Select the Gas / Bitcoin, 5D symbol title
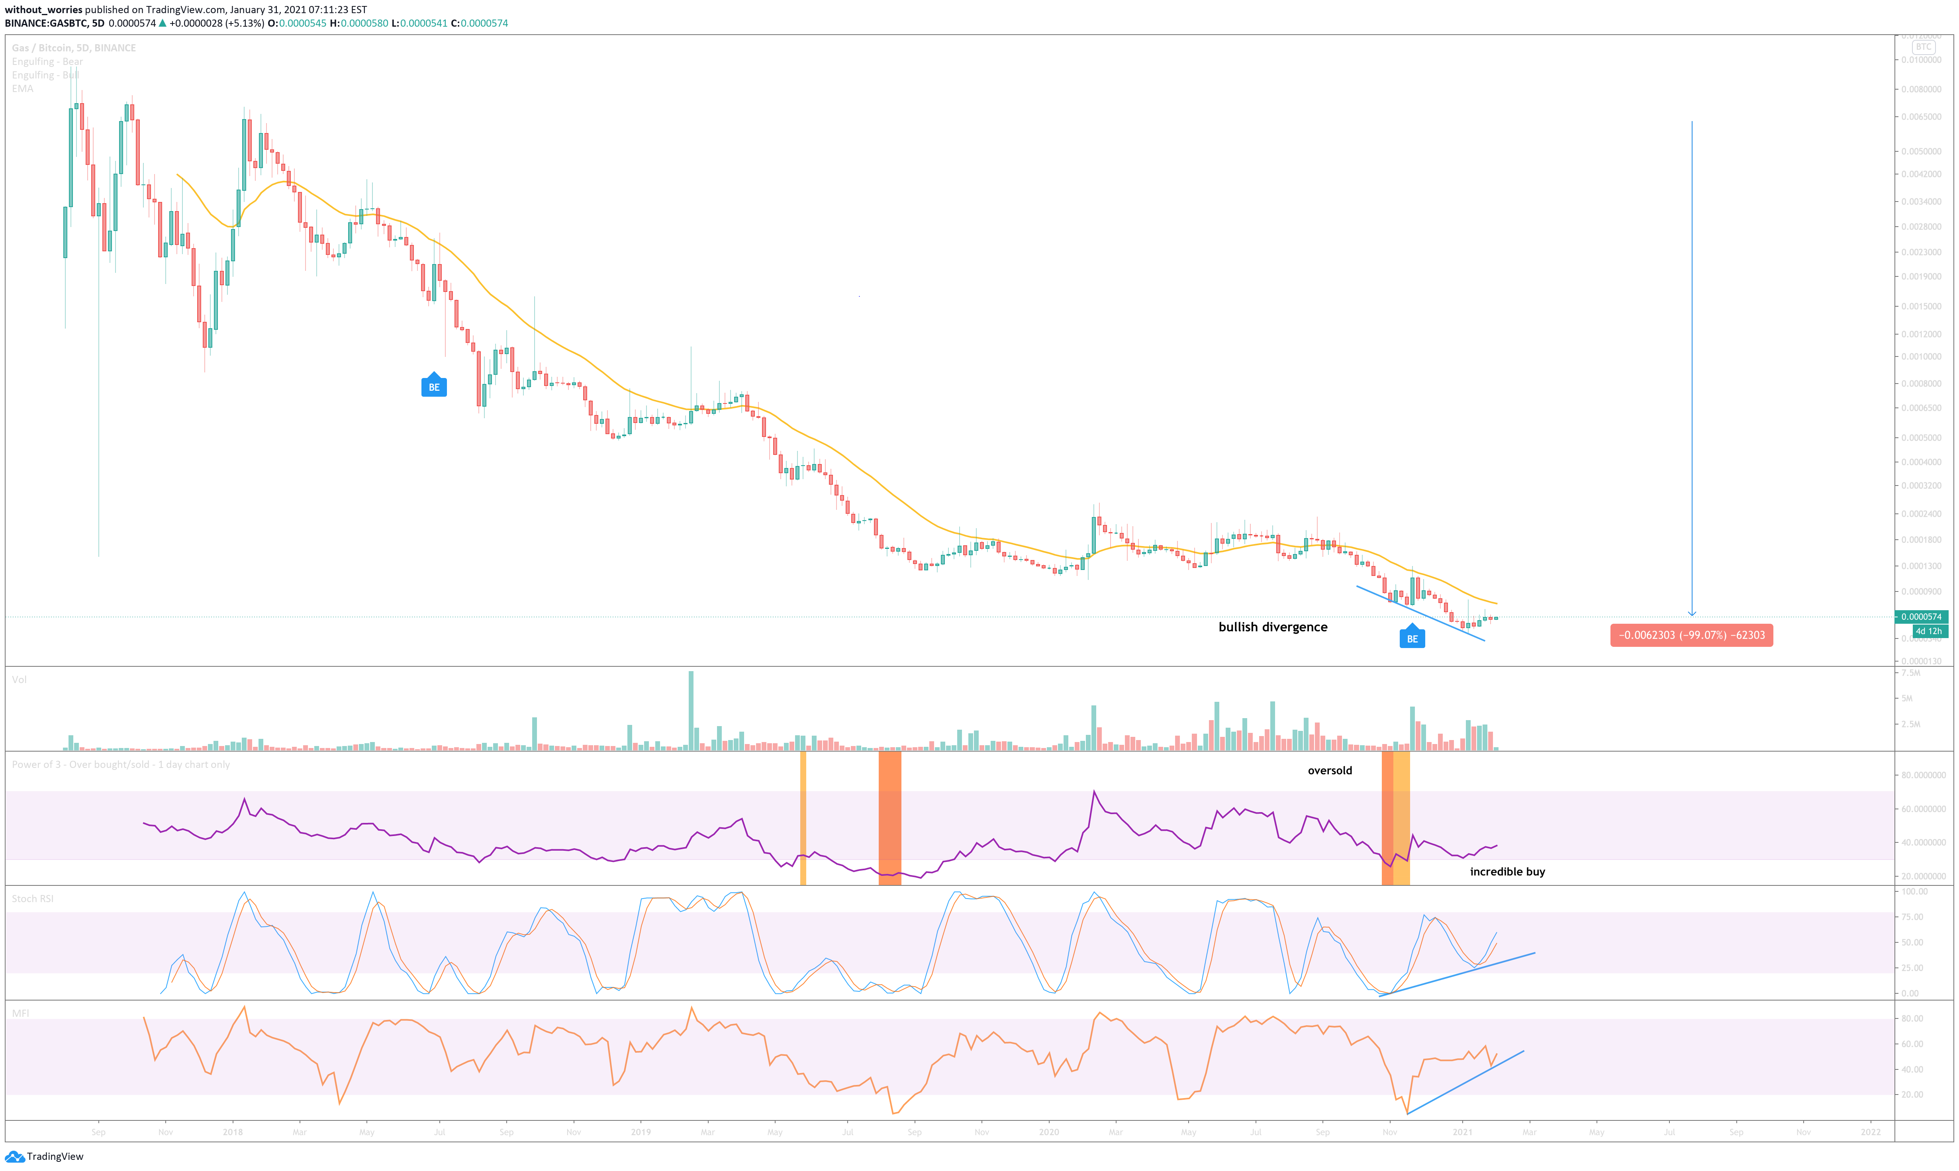Image resolution: width=1959 pixels, height=1171 pixels. coord(73,48)
